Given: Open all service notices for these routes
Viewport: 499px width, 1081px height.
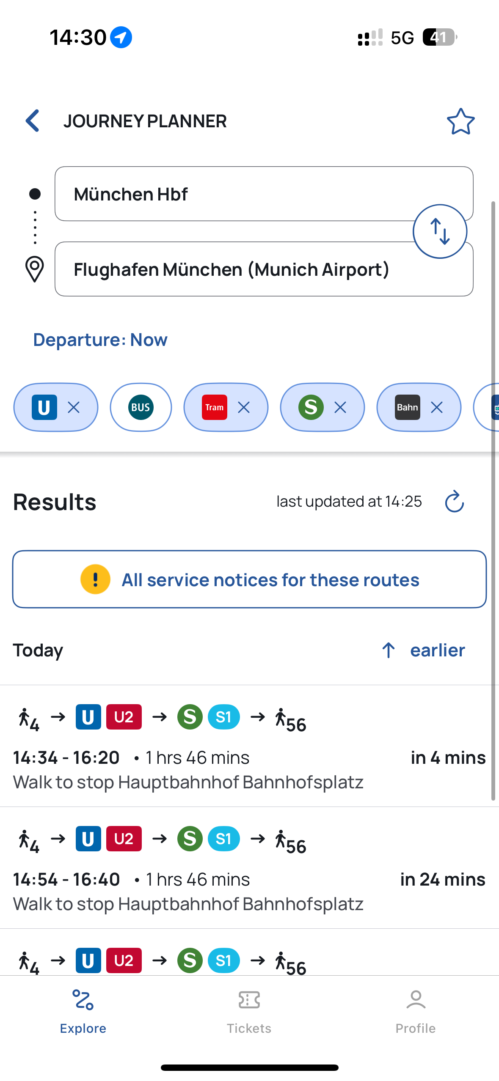Looking at the screenshot, I should [249, 579].
